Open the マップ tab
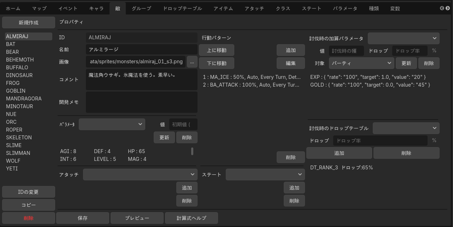Screen dimensions: 453x227 (39, 8)
